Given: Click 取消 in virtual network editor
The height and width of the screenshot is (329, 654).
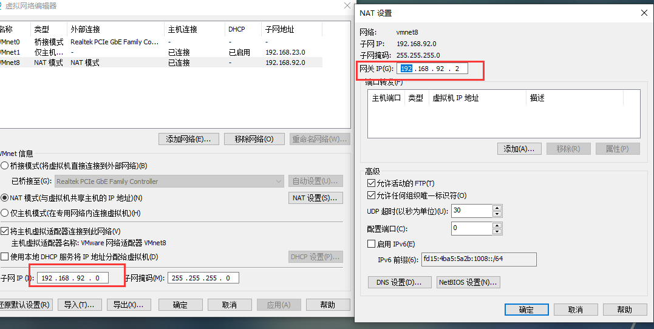Looking at the screenshot, I should tap(230, 305).
